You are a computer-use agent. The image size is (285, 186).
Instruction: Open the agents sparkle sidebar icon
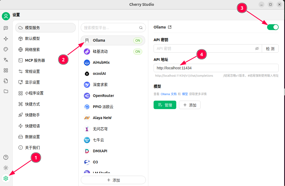coord(6,39)
